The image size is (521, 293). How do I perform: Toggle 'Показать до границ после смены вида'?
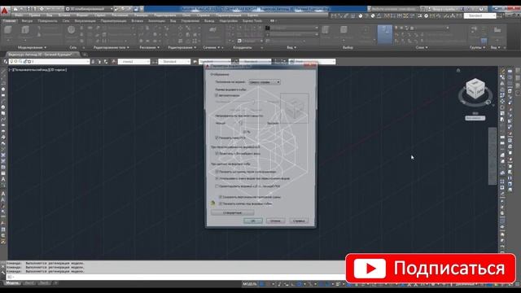coord(217,172)
